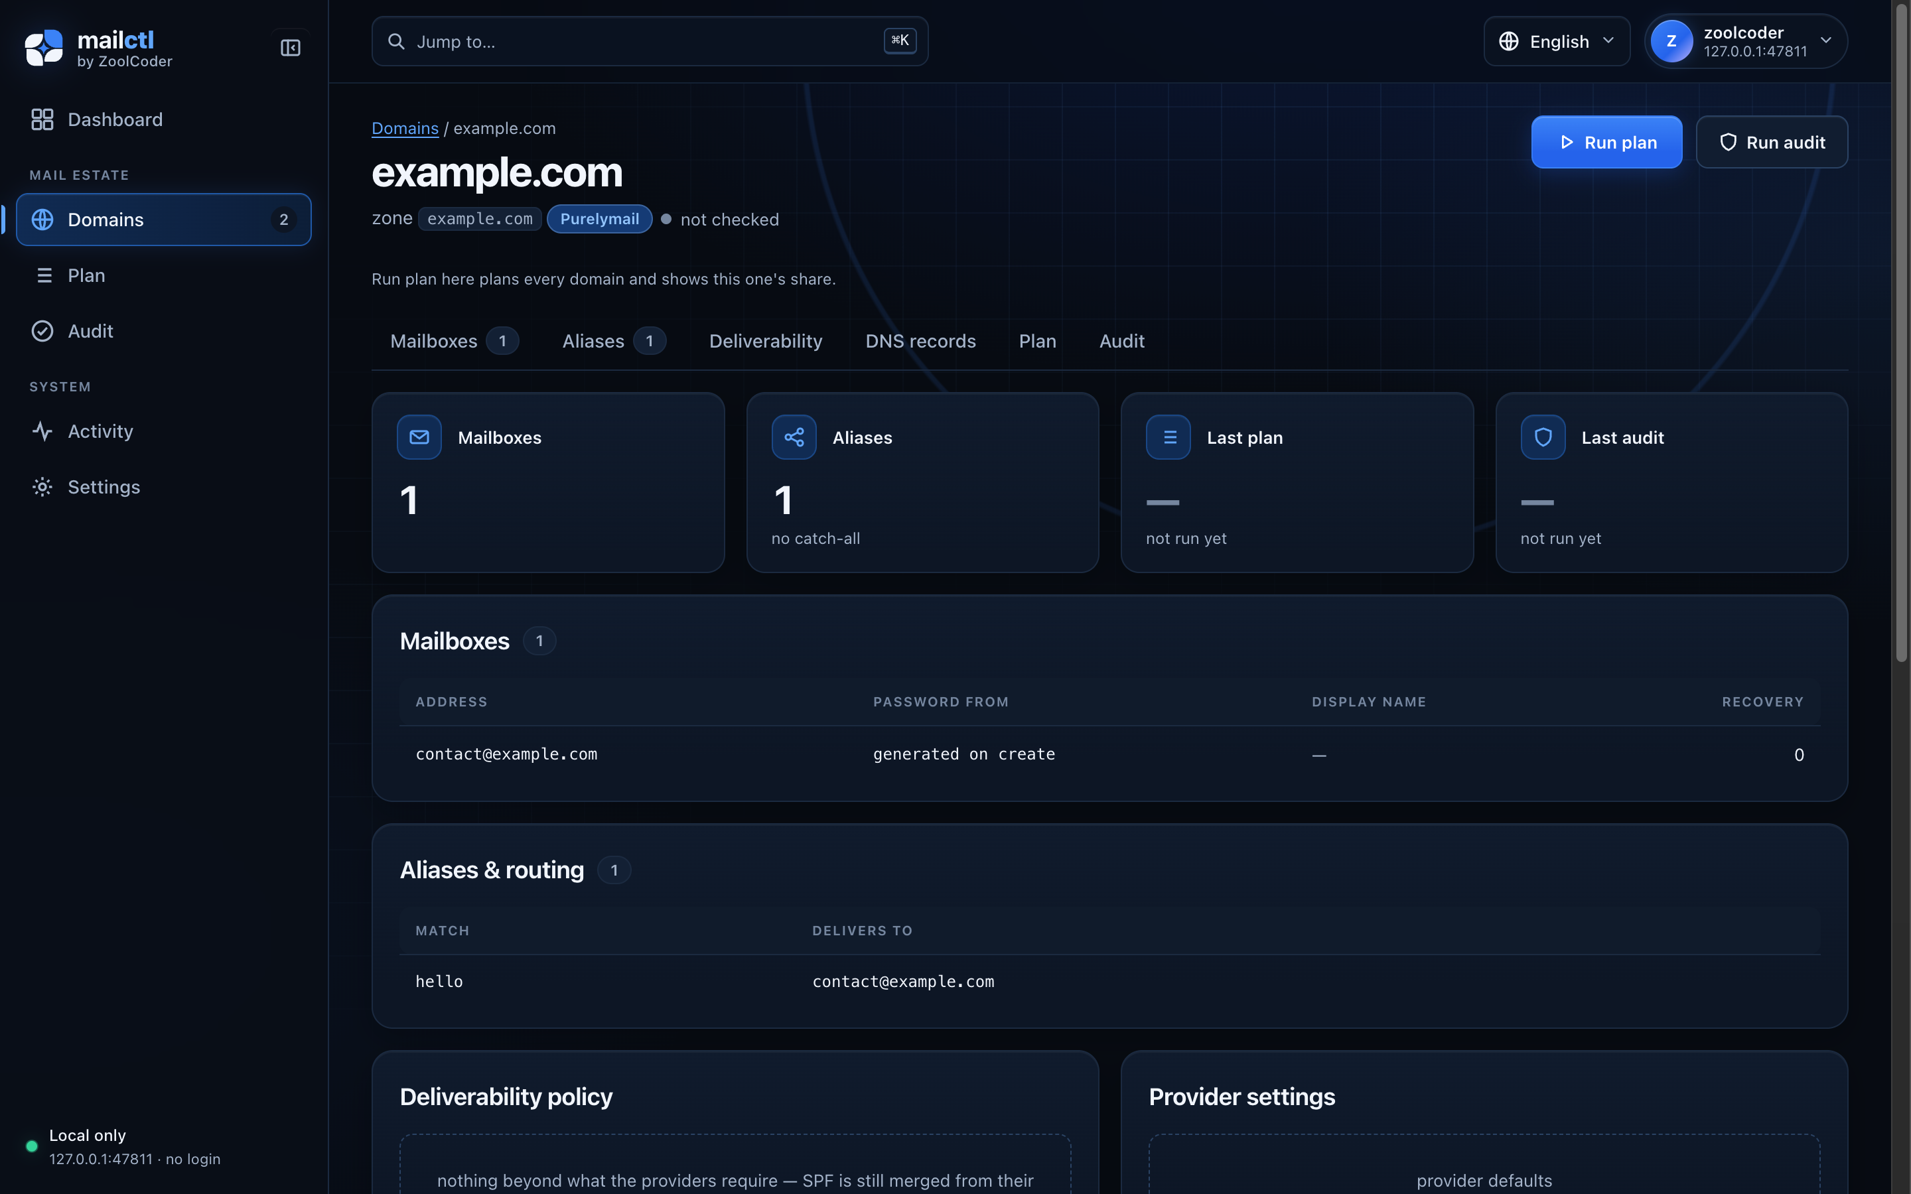Viewport: 1911px width, 1194px height.
Task: Open the Deliverability tab
Action: click(x=765, y=341)
